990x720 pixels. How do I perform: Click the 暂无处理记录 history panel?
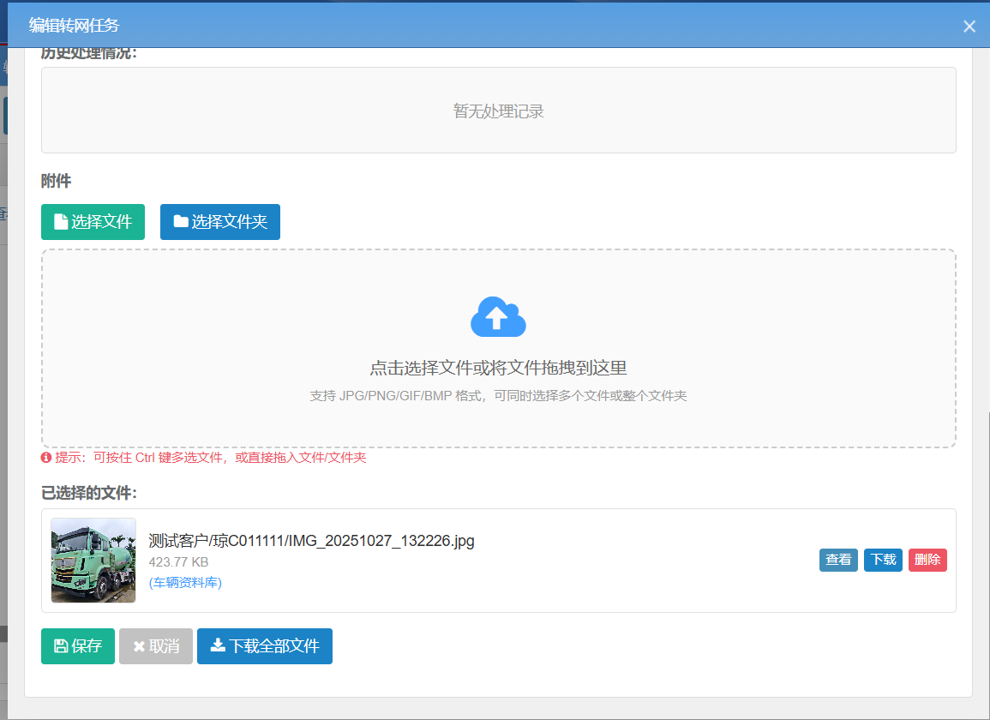coord(498,111)
